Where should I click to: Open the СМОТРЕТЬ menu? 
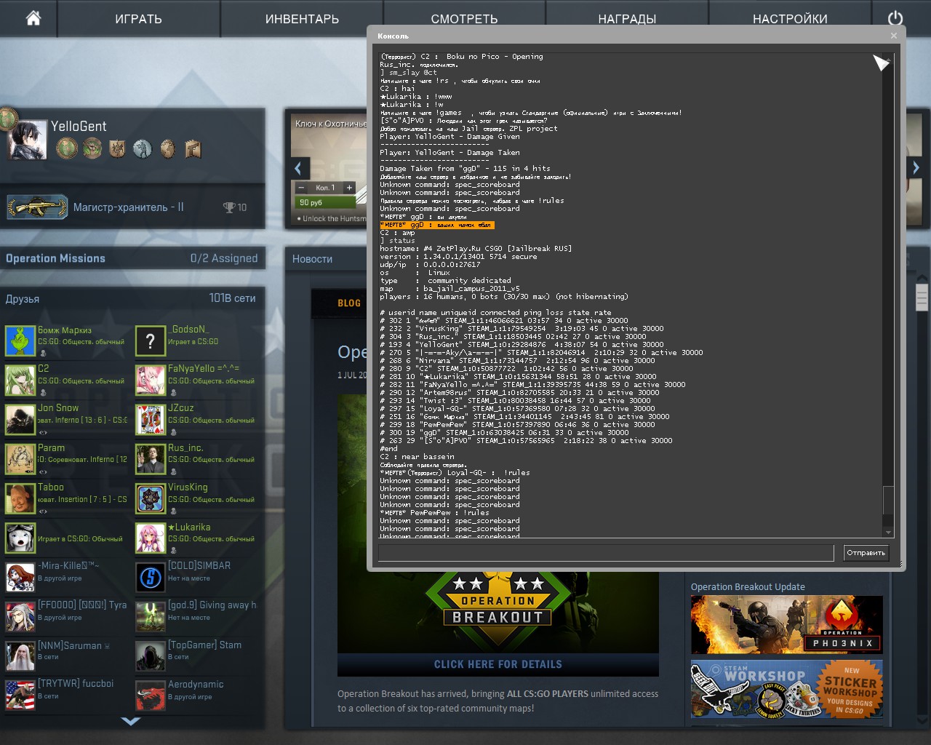point(464,19)
